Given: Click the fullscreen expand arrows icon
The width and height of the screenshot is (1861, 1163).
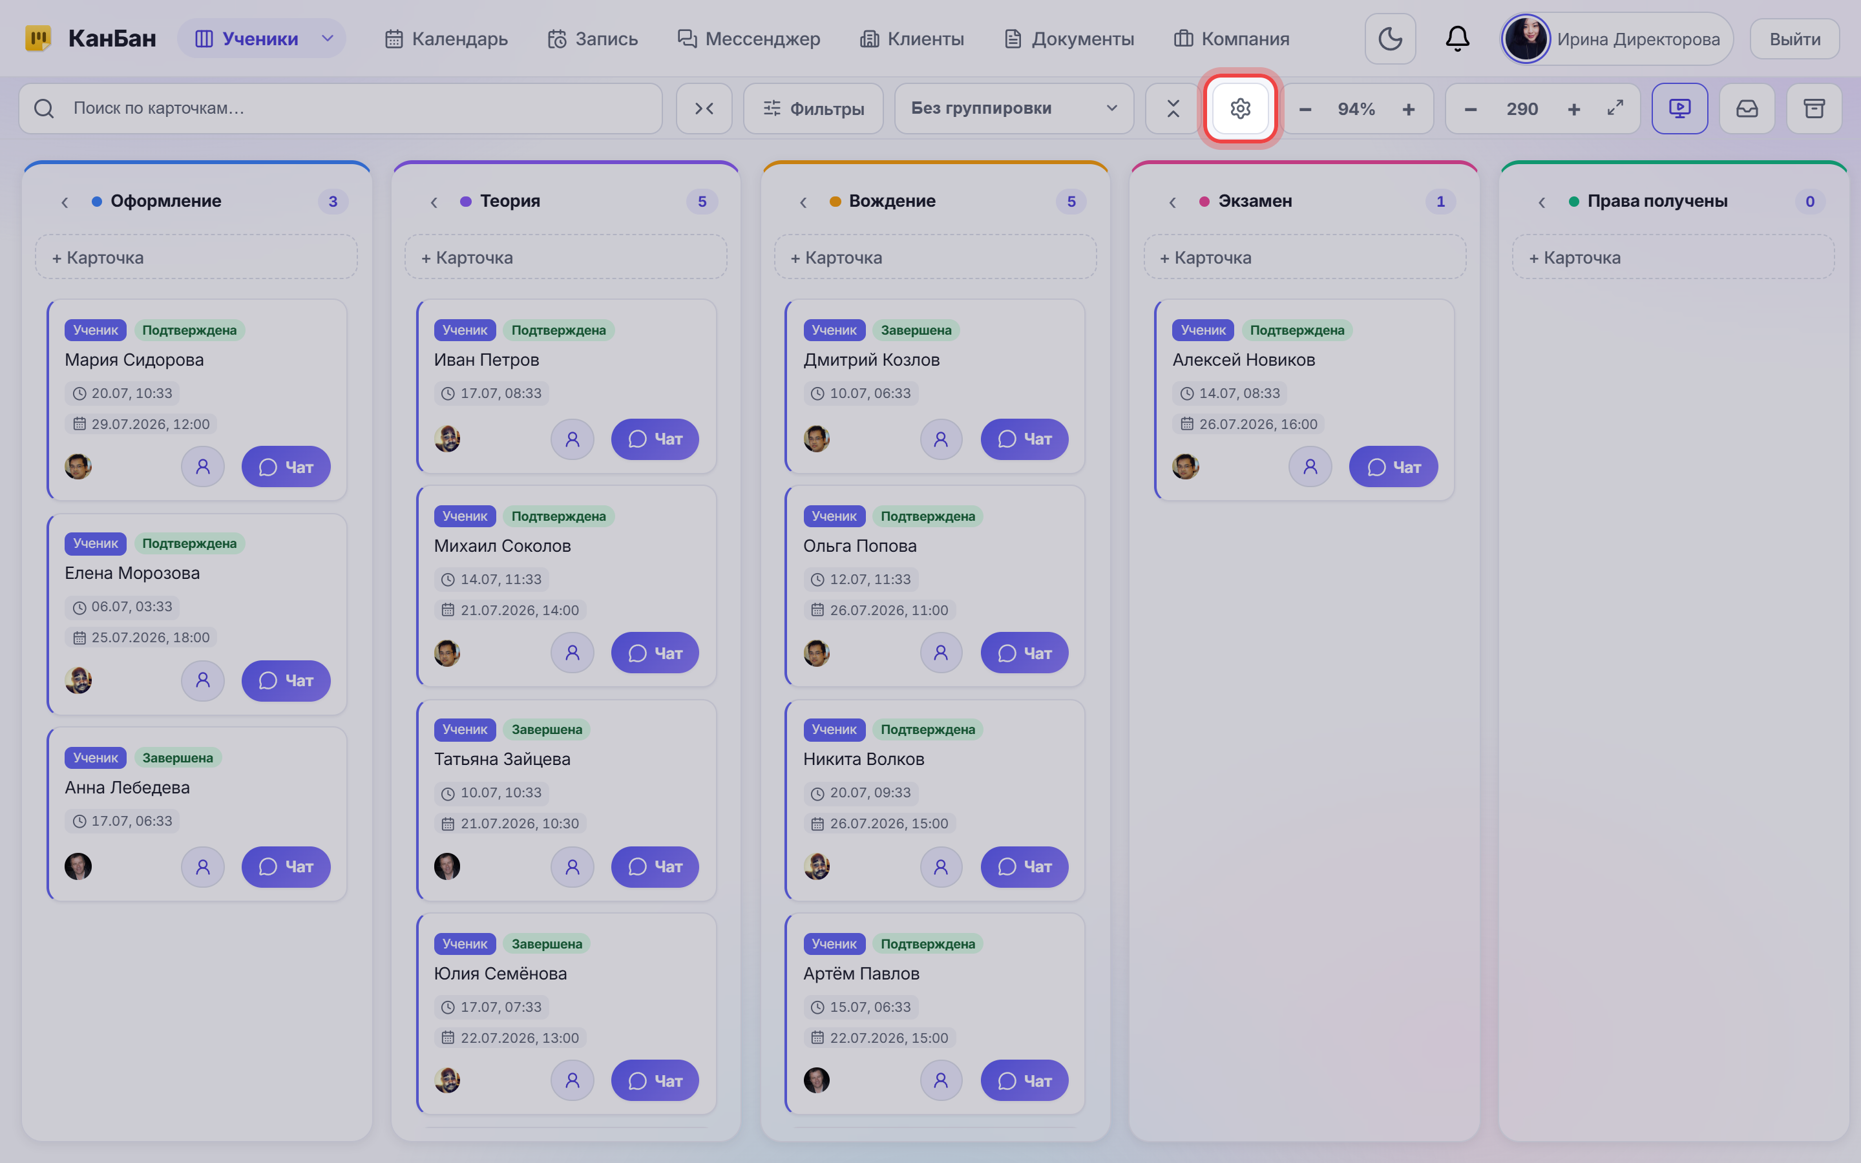Looking at the screenshot, I should (1615, 108).
